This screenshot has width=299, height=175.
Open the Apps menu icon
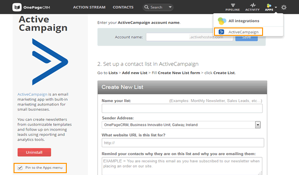coord(269,7)
